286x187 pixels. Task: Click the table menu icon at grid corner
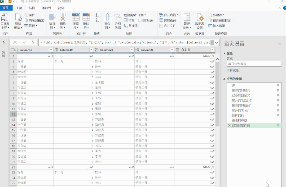coord(13,50)
